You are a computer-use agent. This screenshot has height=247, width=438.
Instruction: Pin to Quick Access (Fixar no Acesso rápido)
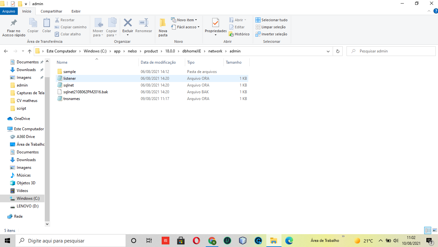[14, 27]
